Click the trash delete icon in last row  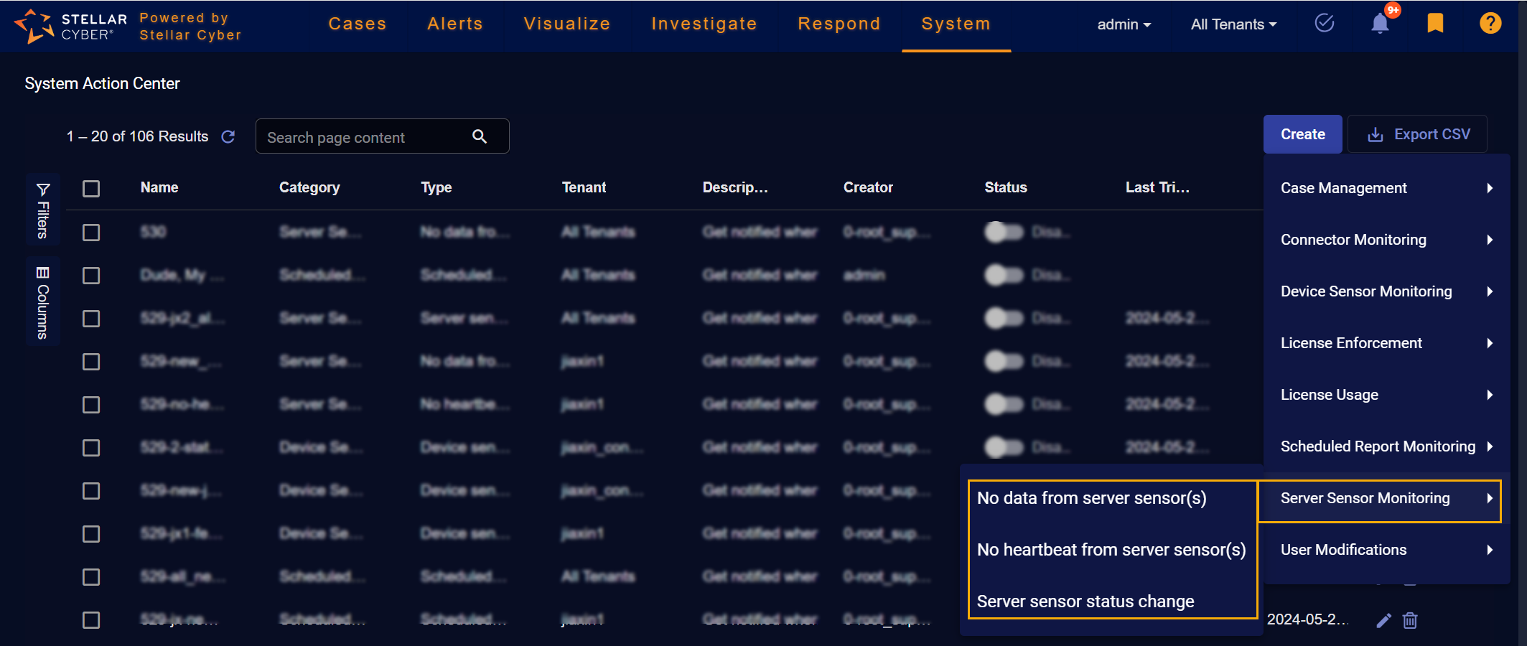point(1410,620)
